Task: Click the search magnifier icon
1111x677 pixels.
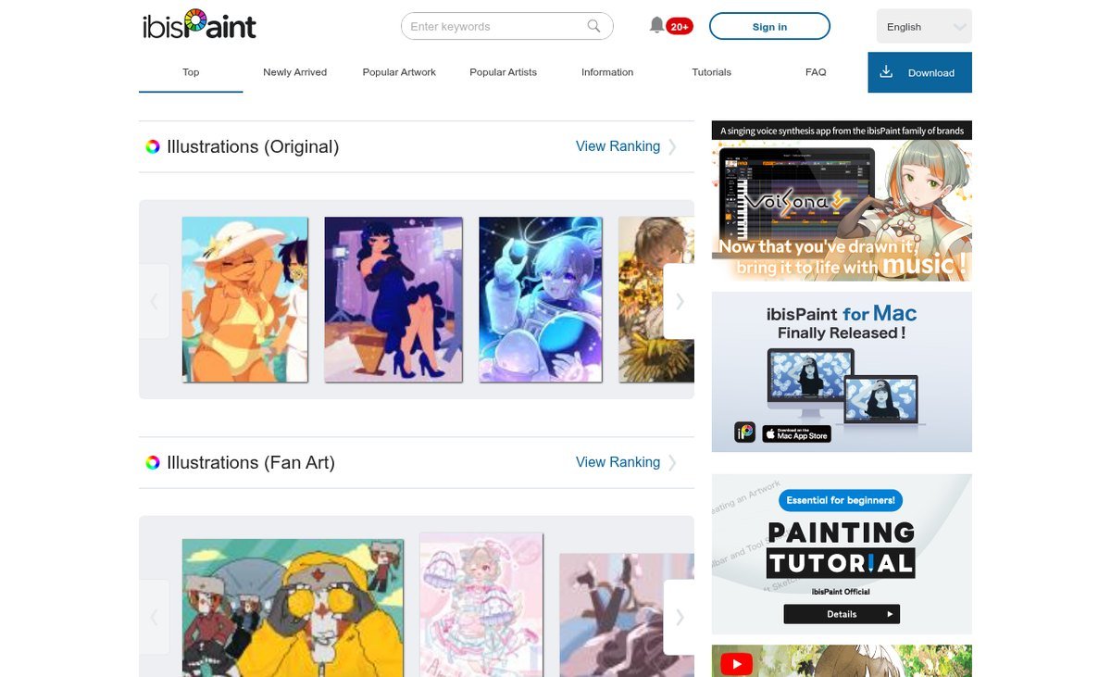Action: (594, 26)
